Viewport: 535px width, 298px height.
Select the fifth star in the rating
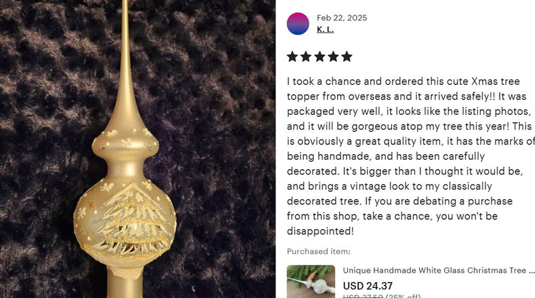[346, 57]
